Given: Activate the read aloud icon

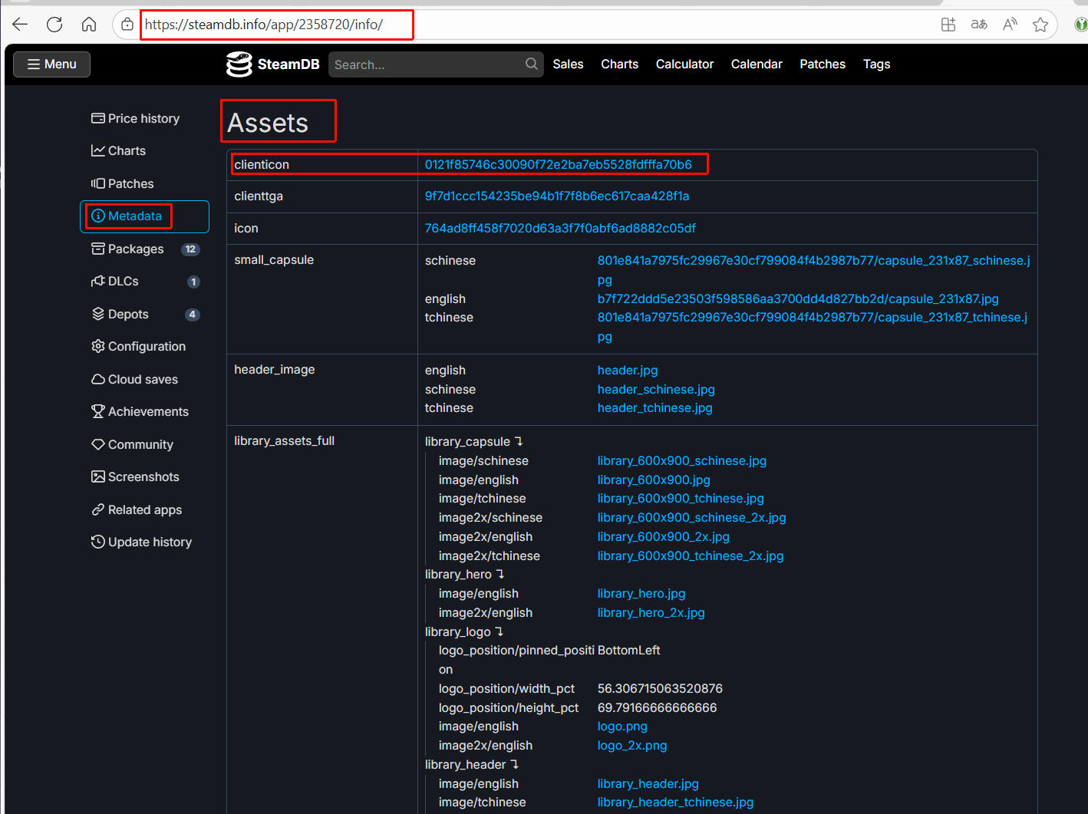Looking at the screenshot, I should 1010,25.
